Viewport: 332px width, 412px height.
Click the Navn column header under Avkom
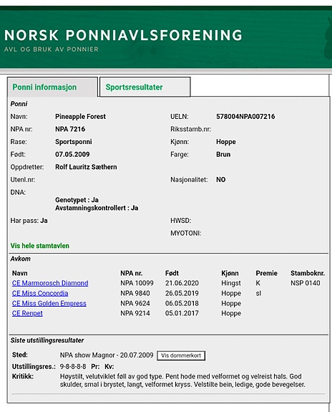tap(20, 273)
